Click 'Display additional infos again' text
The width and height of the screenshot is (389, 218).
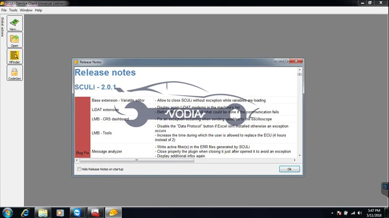click(x=181, y=156)
